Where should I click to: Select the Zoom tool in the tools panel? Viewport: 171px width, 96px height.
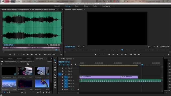pos(55,87)
